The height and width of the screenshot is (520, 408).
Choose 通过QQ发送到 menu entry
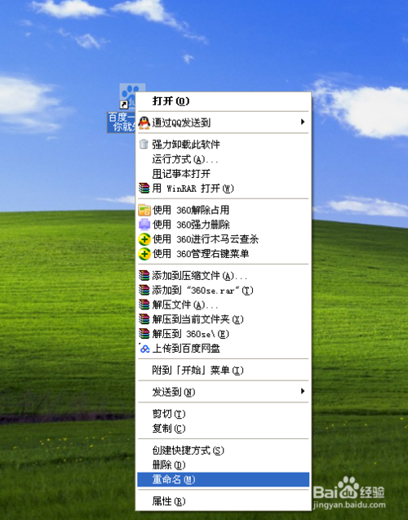pyautogui.click(x=224, y=122)
